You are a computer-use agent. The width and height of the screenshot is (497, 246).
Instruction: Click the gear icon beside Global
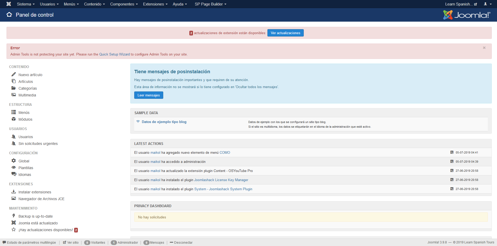[x=14, y=161]
